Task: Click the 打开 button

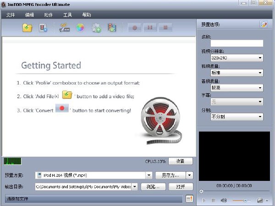Action: [x=181, y=187]
